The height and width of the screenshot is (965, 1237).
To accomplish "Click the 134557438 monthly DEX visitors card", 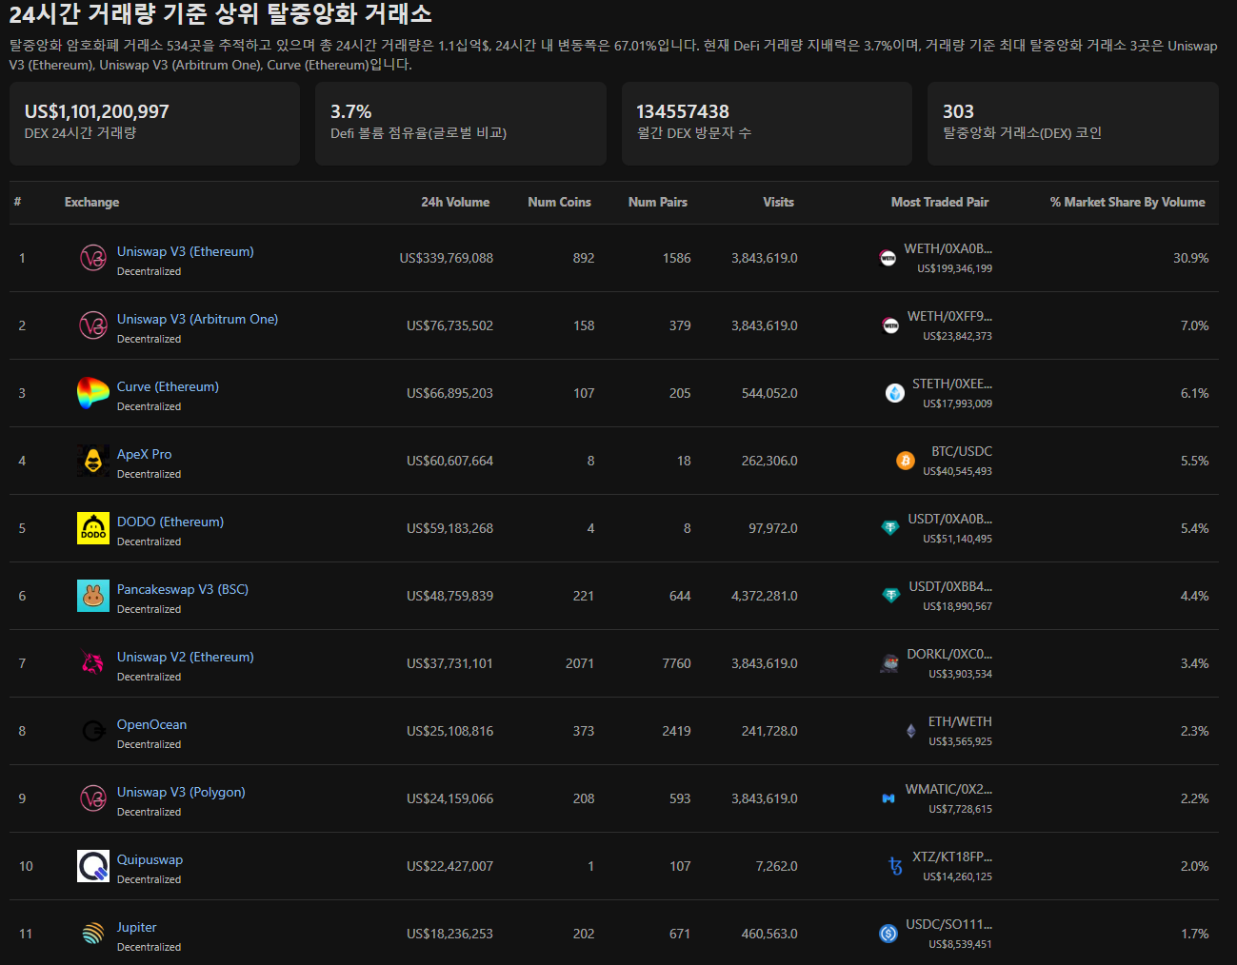I will pos(767,124).
